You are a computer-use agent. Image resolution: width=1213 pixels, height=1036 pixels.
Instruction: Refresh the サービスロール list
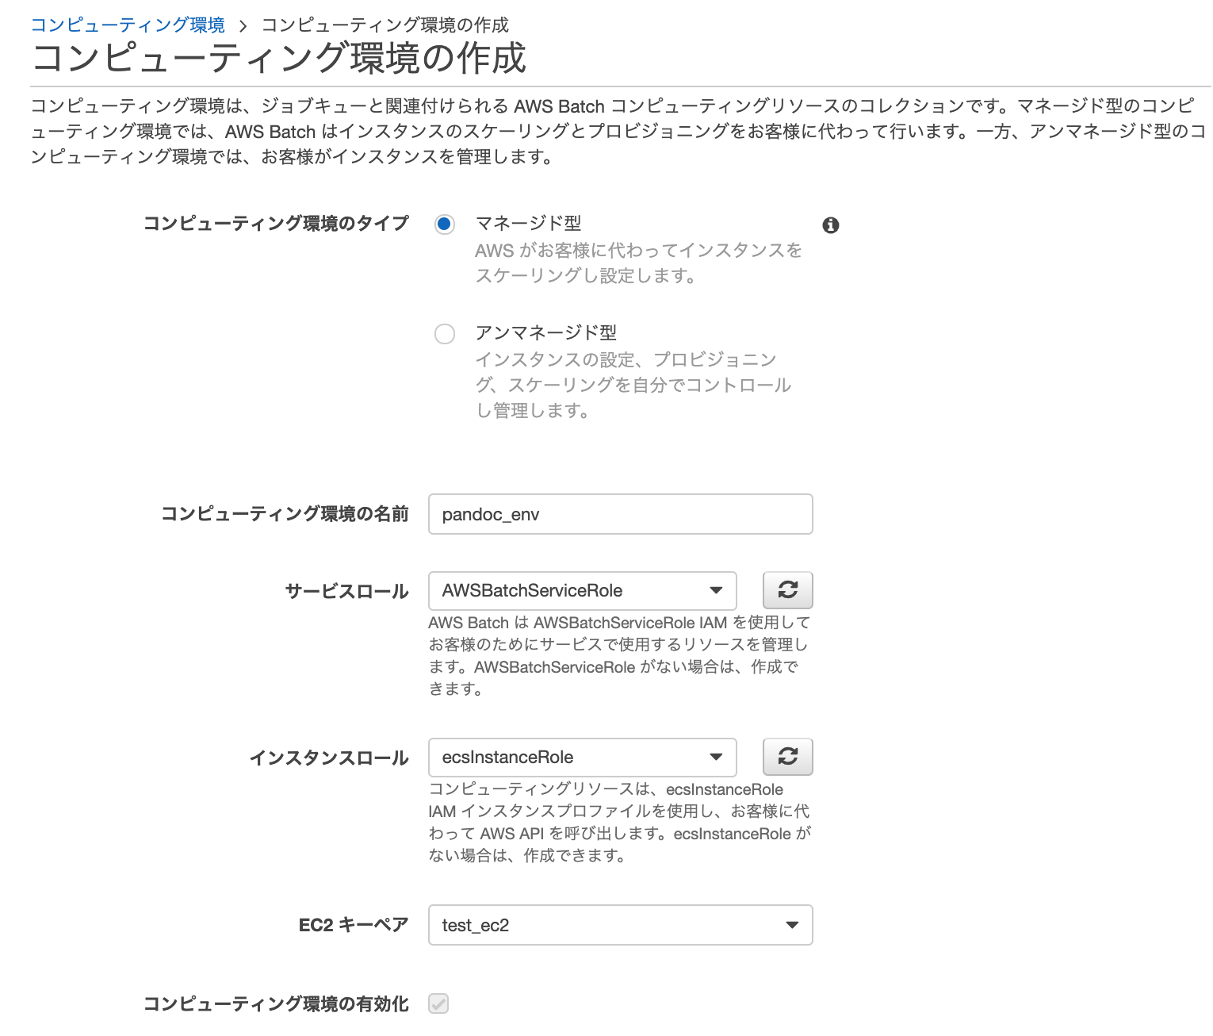click(x=787, y=590)
